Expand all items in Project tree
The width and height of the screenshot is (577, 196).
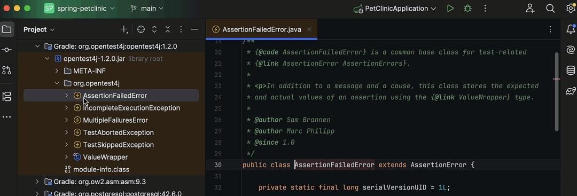[x=154, y=29]
